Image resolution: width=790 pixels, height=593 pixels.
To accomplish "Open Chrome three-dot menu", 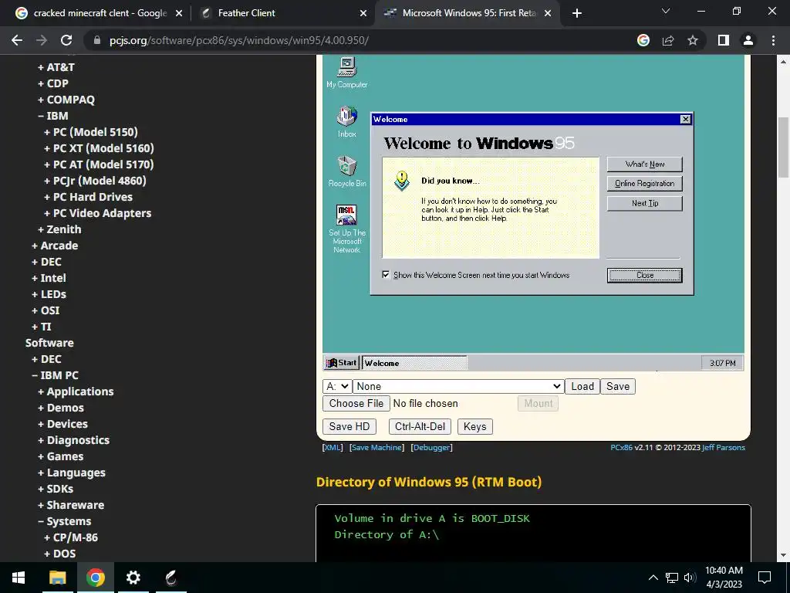I will pyautogui.click(x=773, y=40).
